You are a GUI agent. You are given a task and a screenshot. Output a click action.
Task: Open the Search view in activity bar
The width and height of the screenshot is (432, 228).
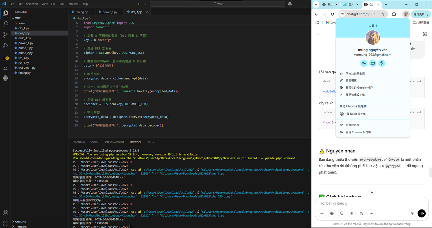(x=5, y=24)
